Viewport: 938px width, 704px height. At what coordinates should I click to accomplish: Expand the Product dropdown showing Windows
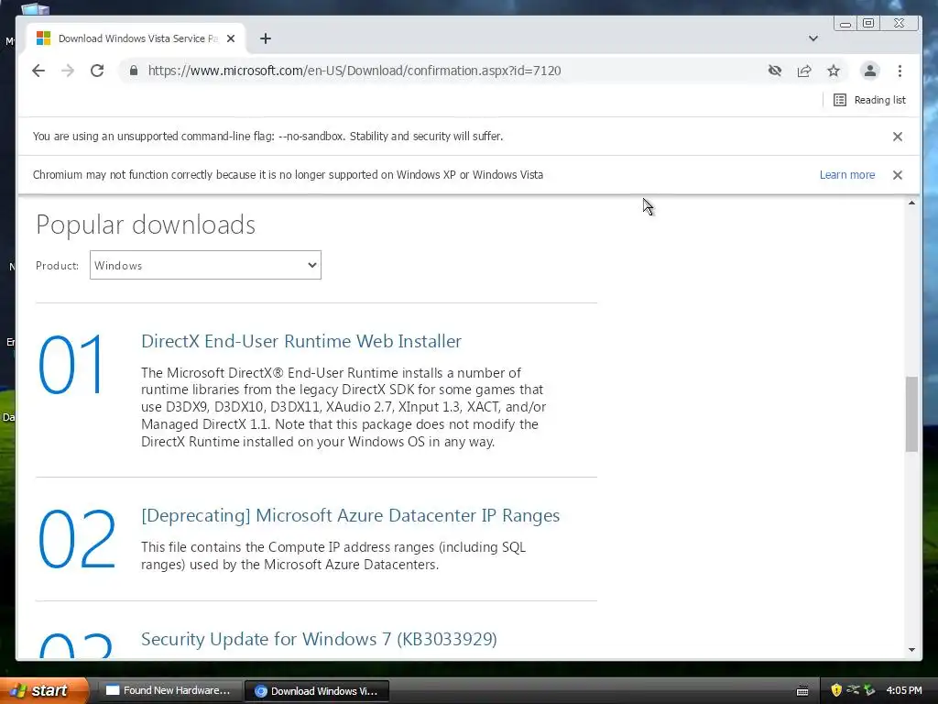coord(205,265)
